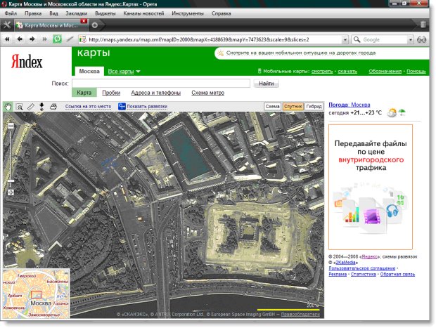436x328 pixels.
Task: Click the wand password icon
Action: 70,39
